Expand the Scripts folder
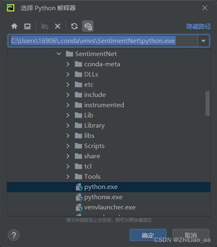Screen dimensions: 217x247 [x=68, y=146]
